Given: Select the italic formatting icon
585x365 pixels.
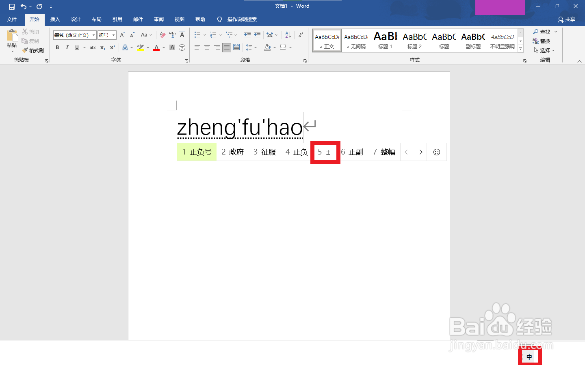Looking at the screenshot, I should pos(67,47).
